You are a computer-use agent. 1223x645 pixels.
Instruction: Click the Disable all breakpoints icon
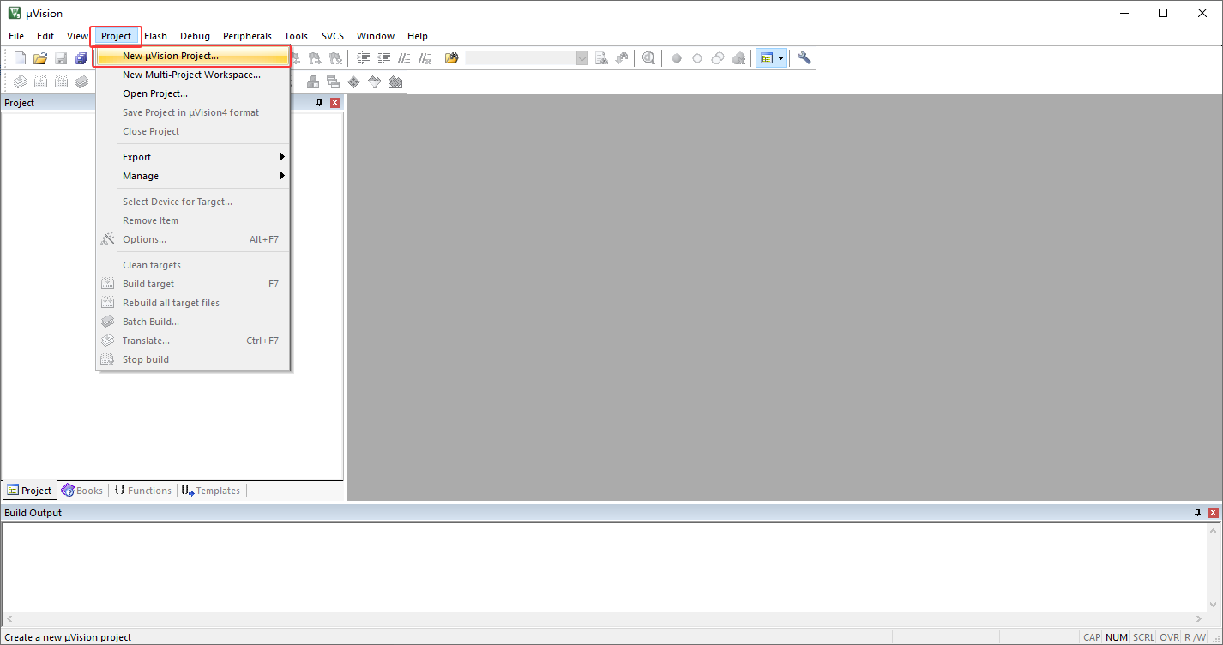[718, 58]
